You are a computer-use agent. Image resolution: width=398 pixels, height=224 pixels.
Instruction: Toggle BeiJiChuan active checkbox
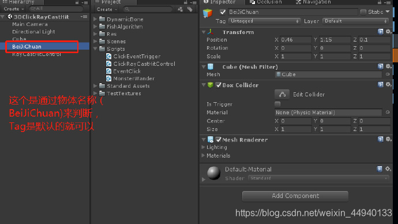223,12
